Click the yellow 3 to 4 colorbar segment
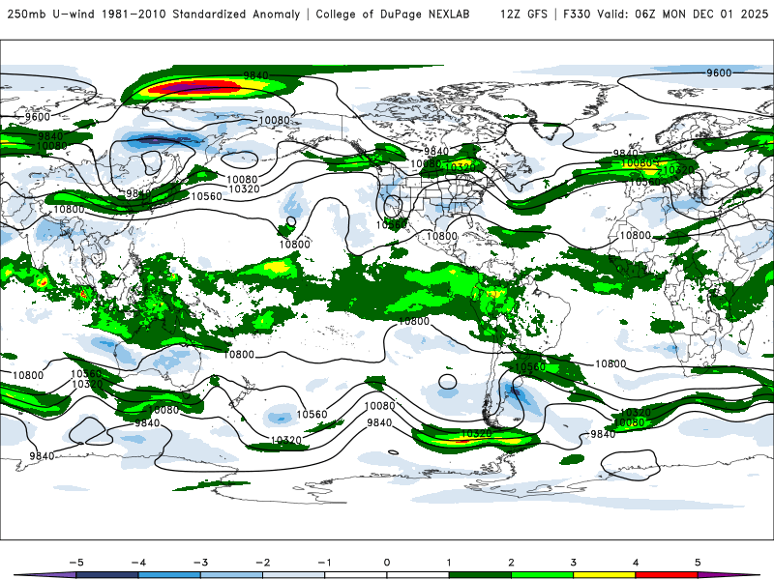This screenshot has height=580, width=774. [604, 575]
